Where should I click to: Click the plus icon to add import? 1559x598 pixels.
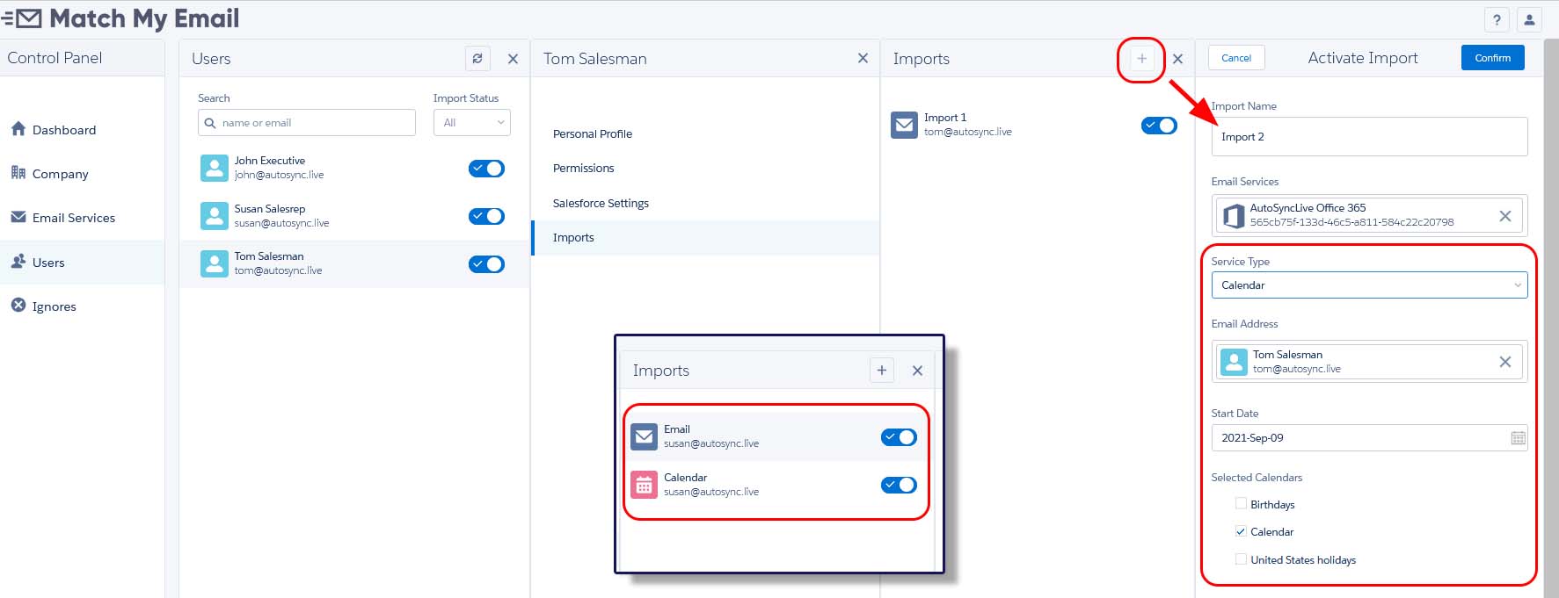click(x=1141, y=59)
